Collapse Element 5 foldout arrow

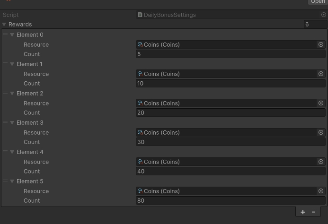pyautogui.click(x=12, y=181)
